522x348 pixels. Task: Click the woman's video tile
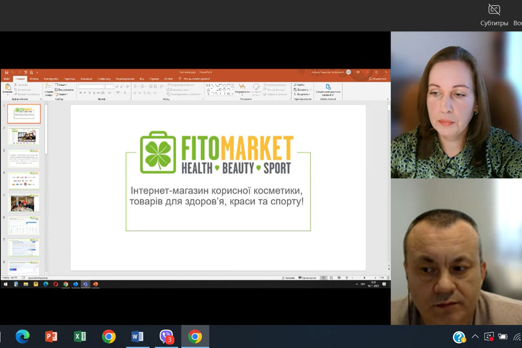[x=456, y=104]
